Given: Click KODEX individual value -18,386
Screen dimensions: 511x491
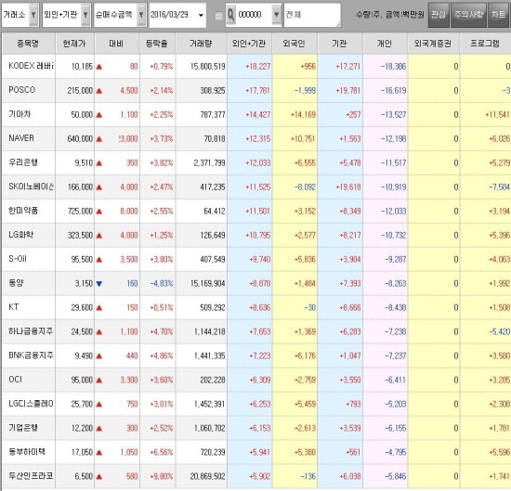Looking at the screenshot, I should click(x=394, y=67).
